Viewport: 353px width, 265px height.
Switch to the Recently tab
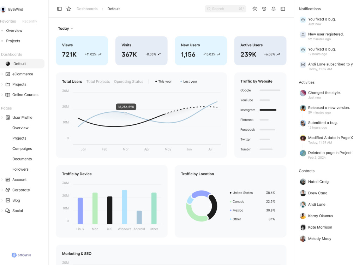(x=30, y=21)
